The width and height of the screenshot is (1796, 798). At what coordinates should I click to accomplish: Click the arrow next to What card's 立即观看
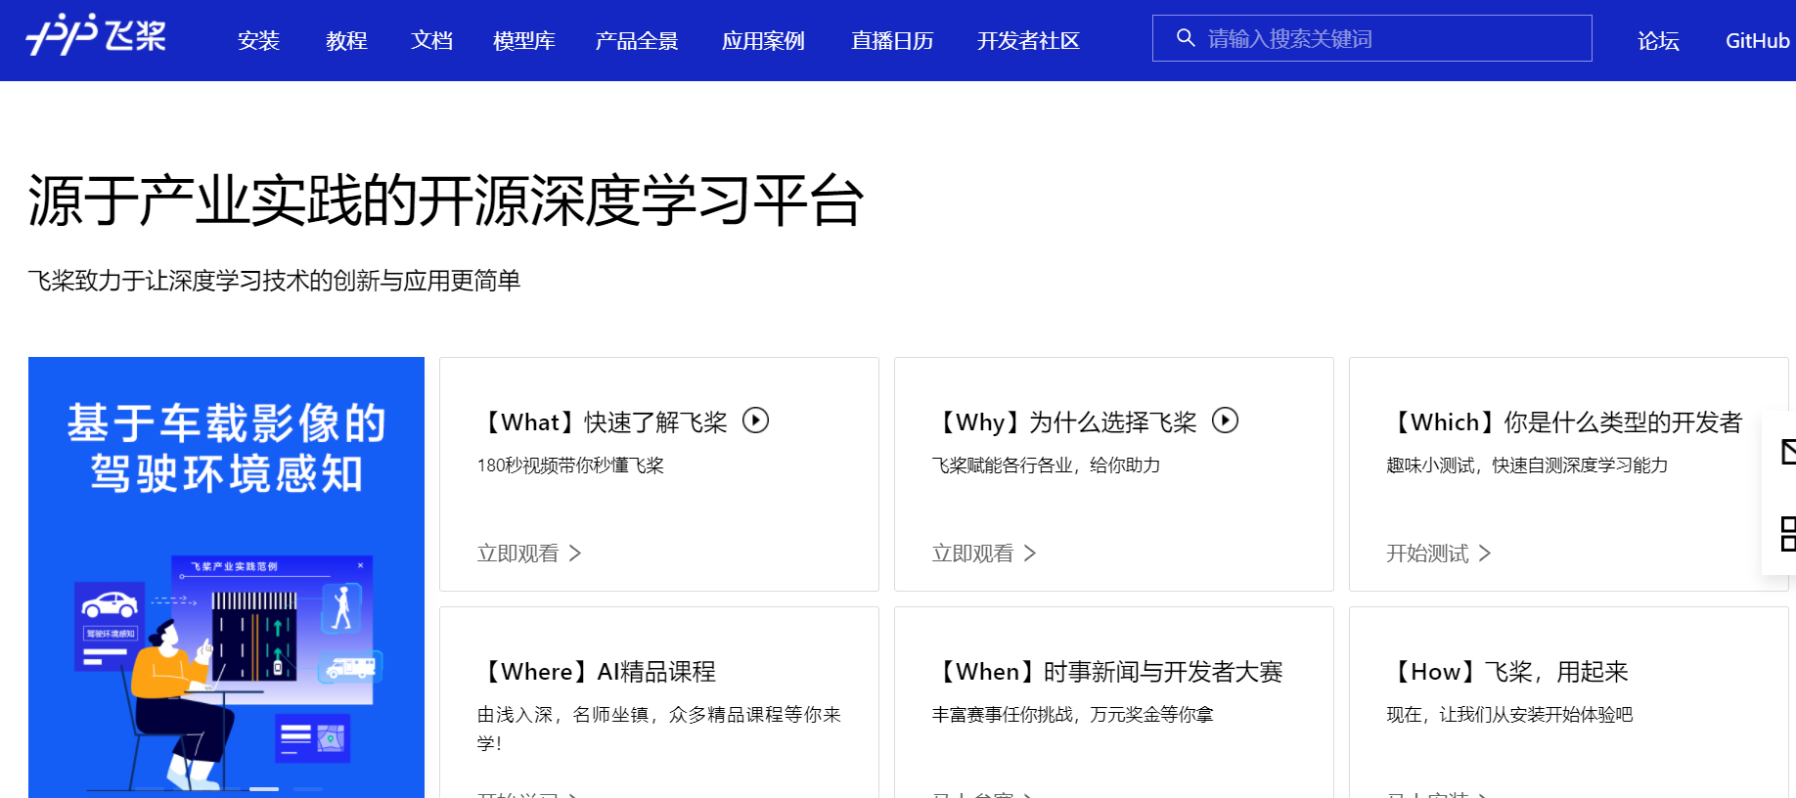[575, 554]
